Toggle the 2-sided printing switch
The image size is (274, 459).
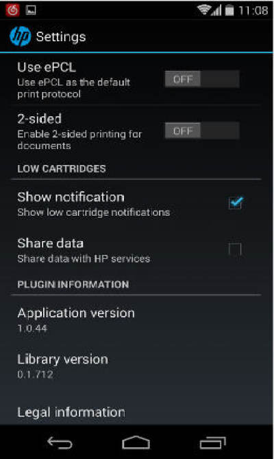click(202, 131)
